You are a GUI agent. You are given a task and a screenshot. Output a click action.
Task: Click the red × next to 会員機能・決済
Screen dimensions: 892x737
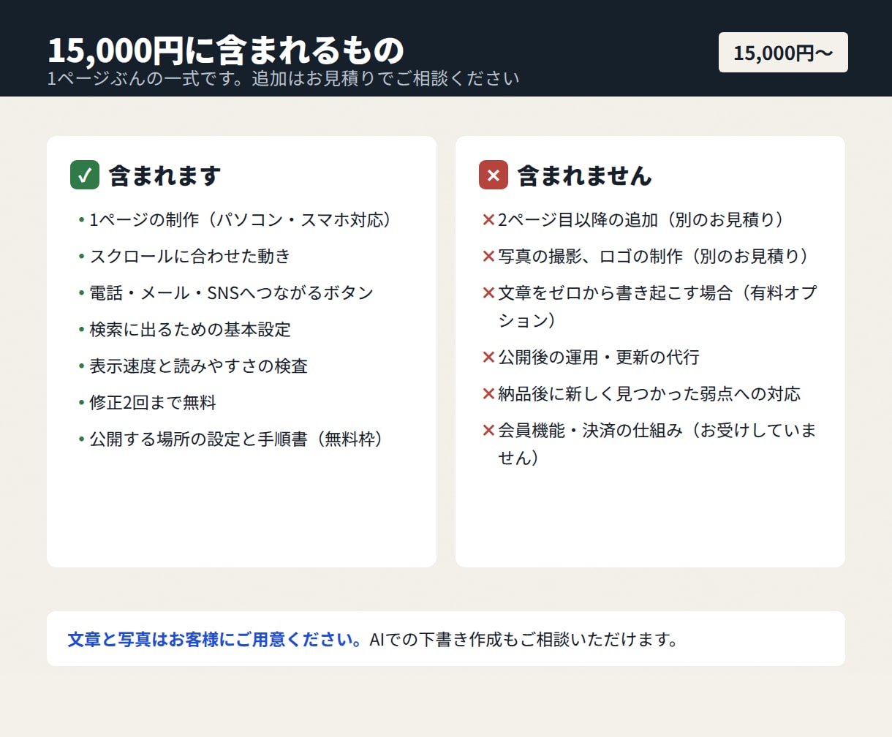pyautogui.click(x=489, y=430)
